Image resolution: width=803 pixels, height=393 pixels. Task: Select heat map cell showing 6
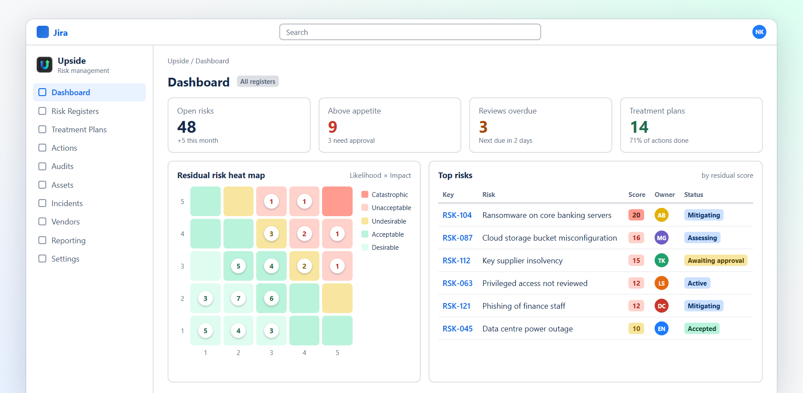coord(271,298)
